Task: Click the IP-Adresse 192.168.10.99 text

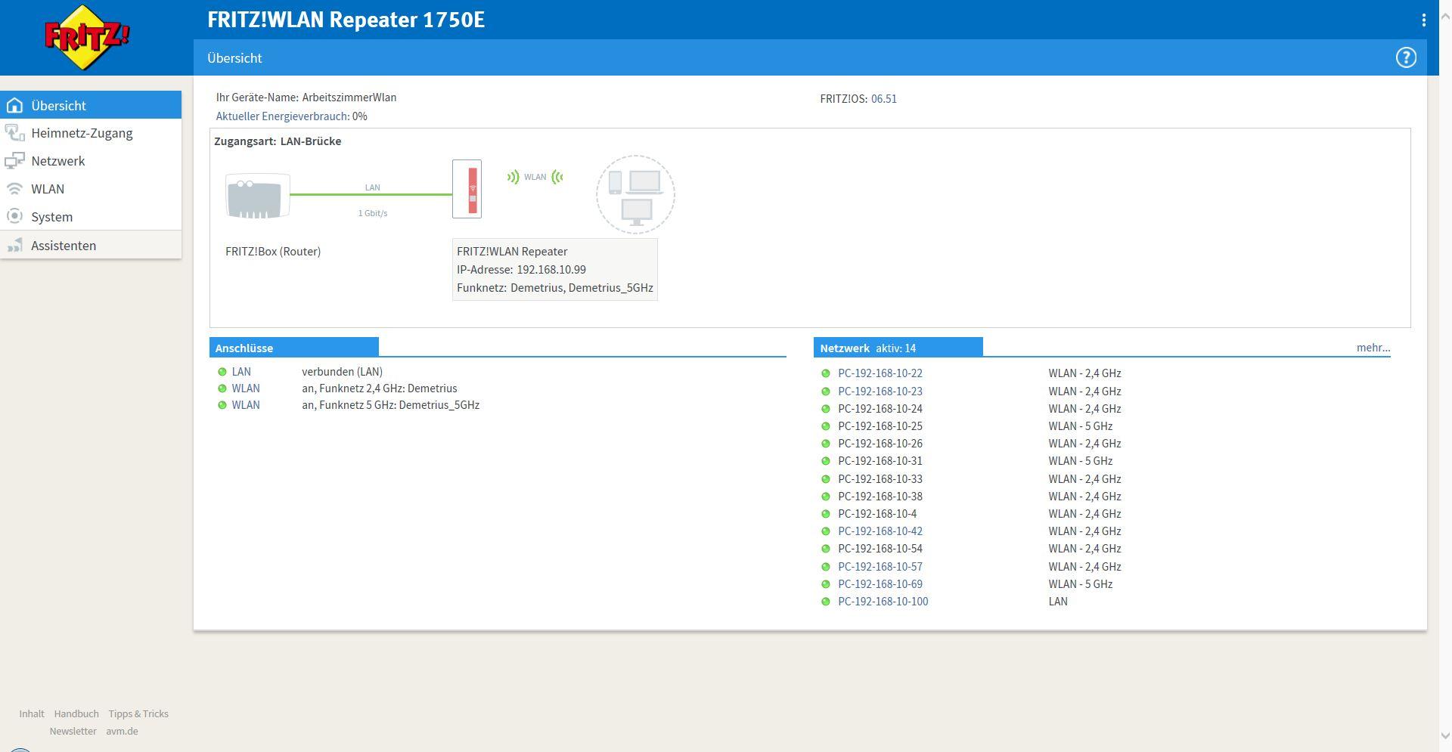Action: (x=521, y=270)
